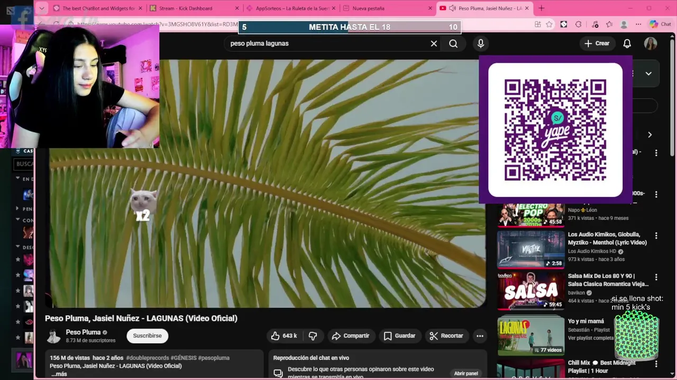Viewport: 677px width, 380px height.
Task: Close the Kick Dashboard tab
Action: coord(237,8)
